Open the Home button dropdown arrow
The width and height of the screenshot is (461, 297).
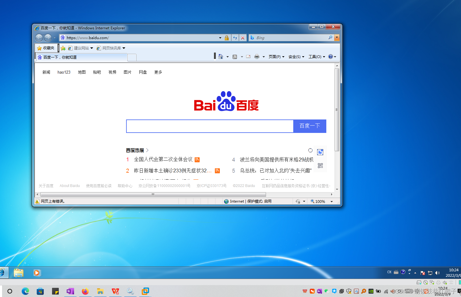[227, 57]
